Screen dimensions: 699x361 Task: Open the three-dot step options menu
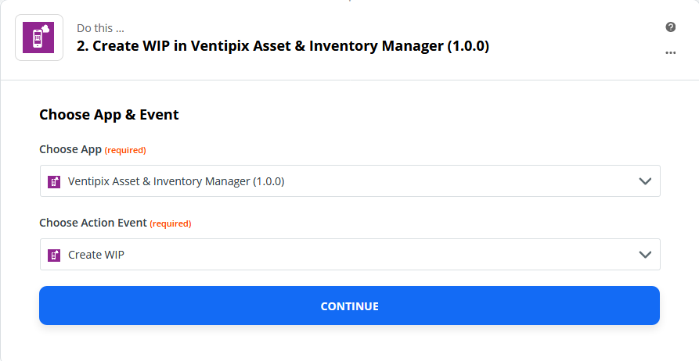pos(671,52)
